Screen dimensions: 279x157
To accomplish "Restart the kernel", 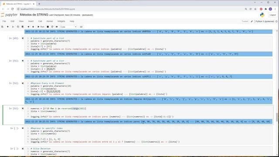I will point(52,27).
